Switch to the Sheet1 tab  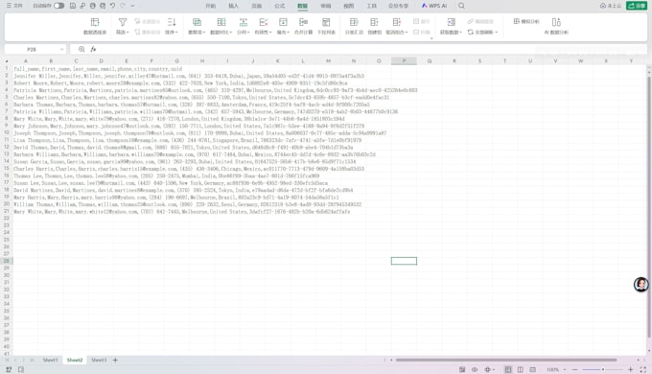click(x=50, y=360)
